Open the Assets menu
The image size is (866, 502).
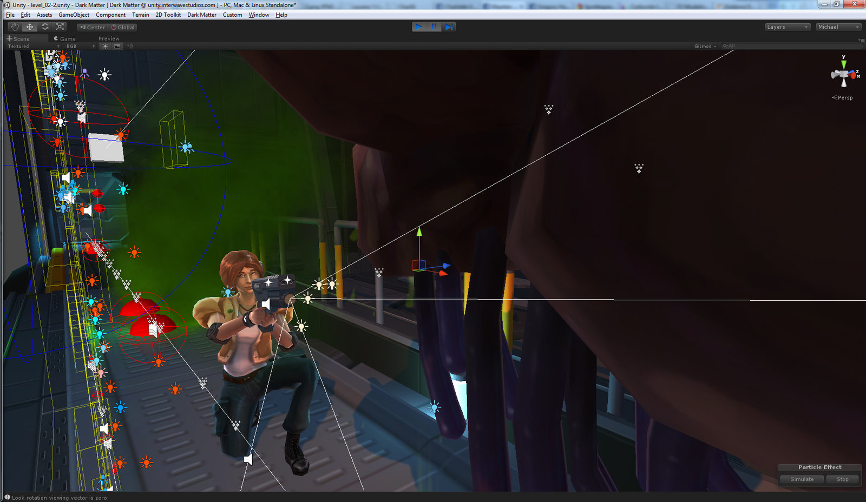click(44, 15)
